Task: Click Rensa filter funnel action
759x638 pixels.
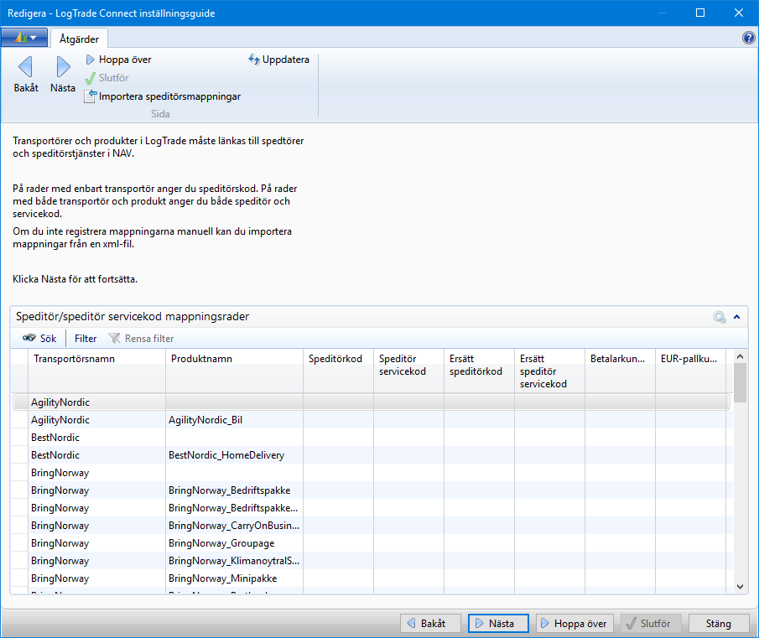Action: (141, 338)
